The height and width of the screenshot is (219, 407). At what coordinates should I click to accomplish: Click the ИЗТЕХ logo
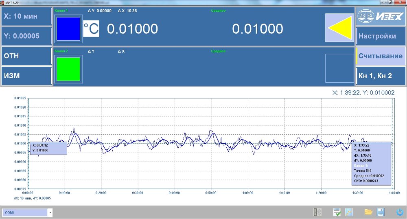click(x=381, y=17)
